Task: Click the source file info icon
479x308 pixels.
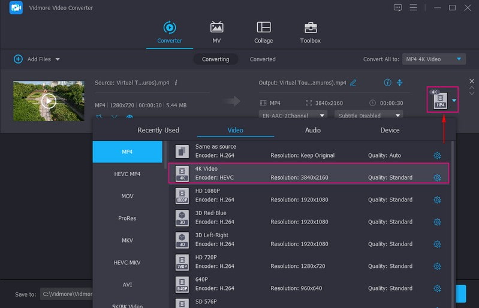Action: pos(176,83)
